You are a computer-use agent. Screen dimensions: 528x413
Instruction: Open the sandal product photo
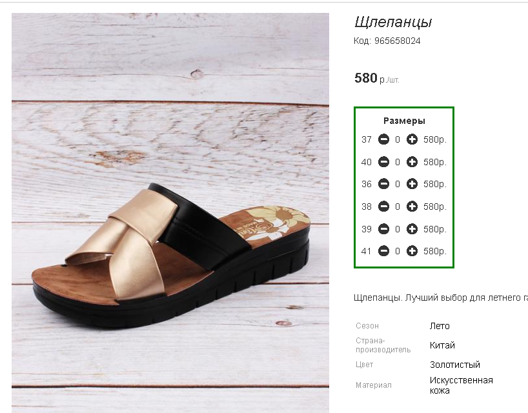point(170,213)
